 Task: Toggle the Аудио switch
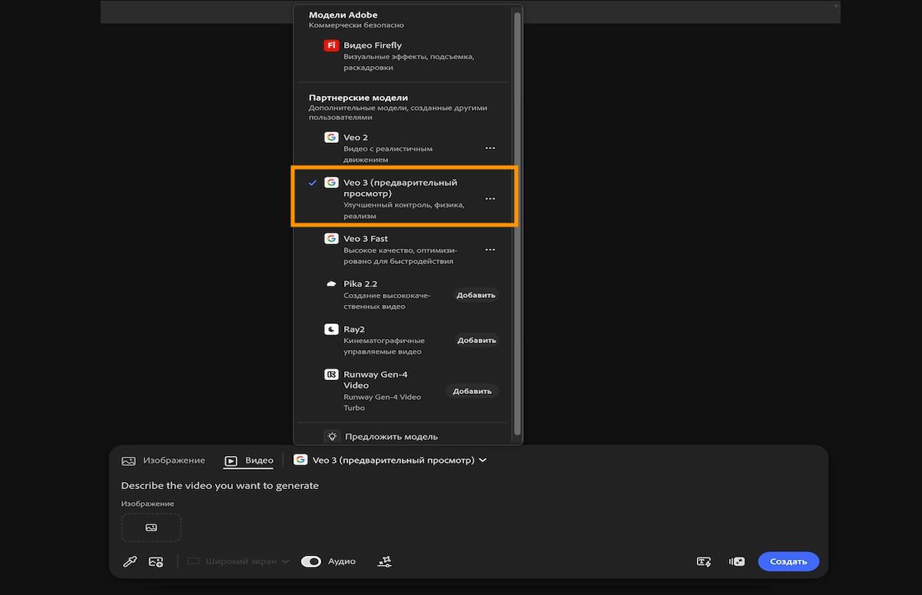click(311, 561)
